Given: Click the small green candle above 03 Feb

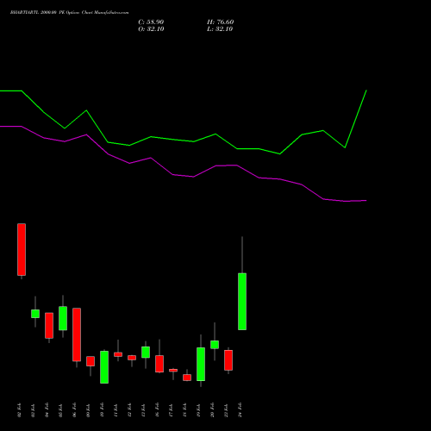Looking at the screenshot, I should 35,314.
